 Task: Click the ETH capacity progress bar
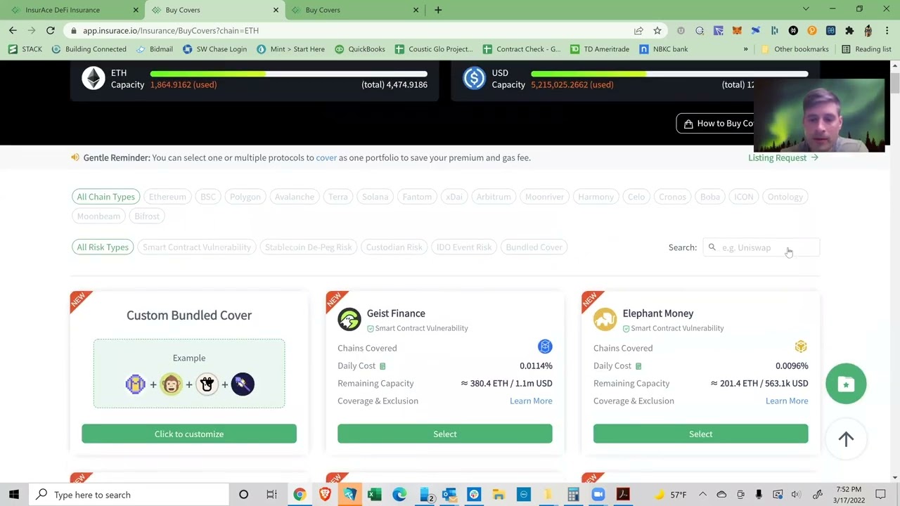pyautogui.click(x=288, y=73)
